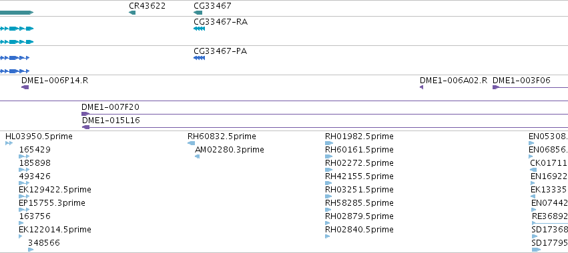Open the EK129422.5prime label
Image resolution: width=568 pixels, height=253 pixels.
[x=55, y=189]
